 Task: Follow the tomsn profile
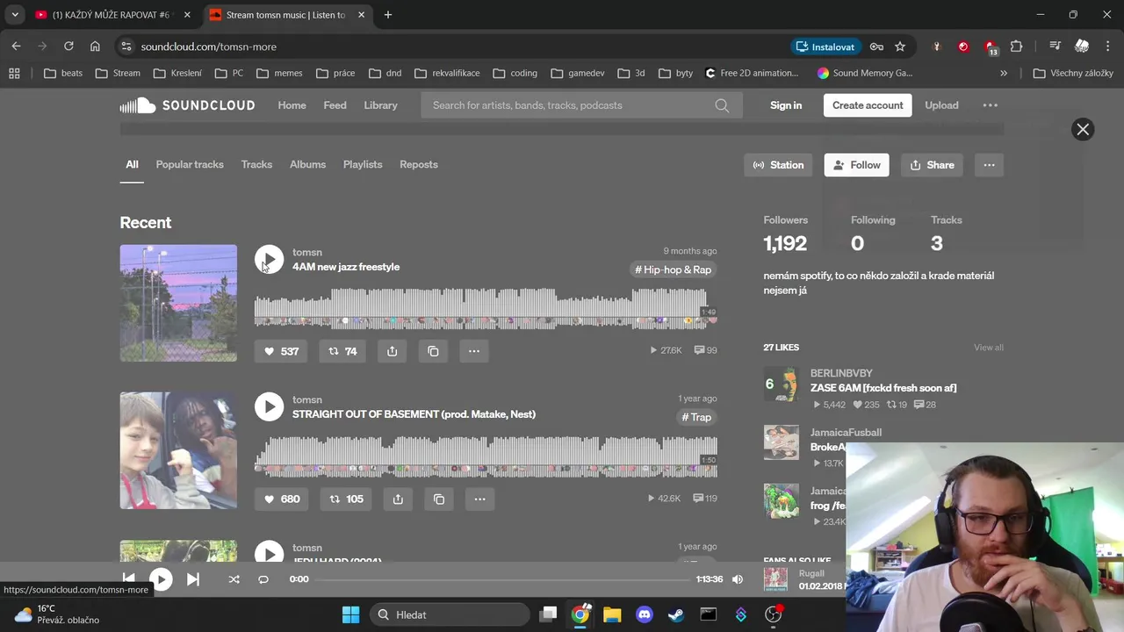pos(856,165)
